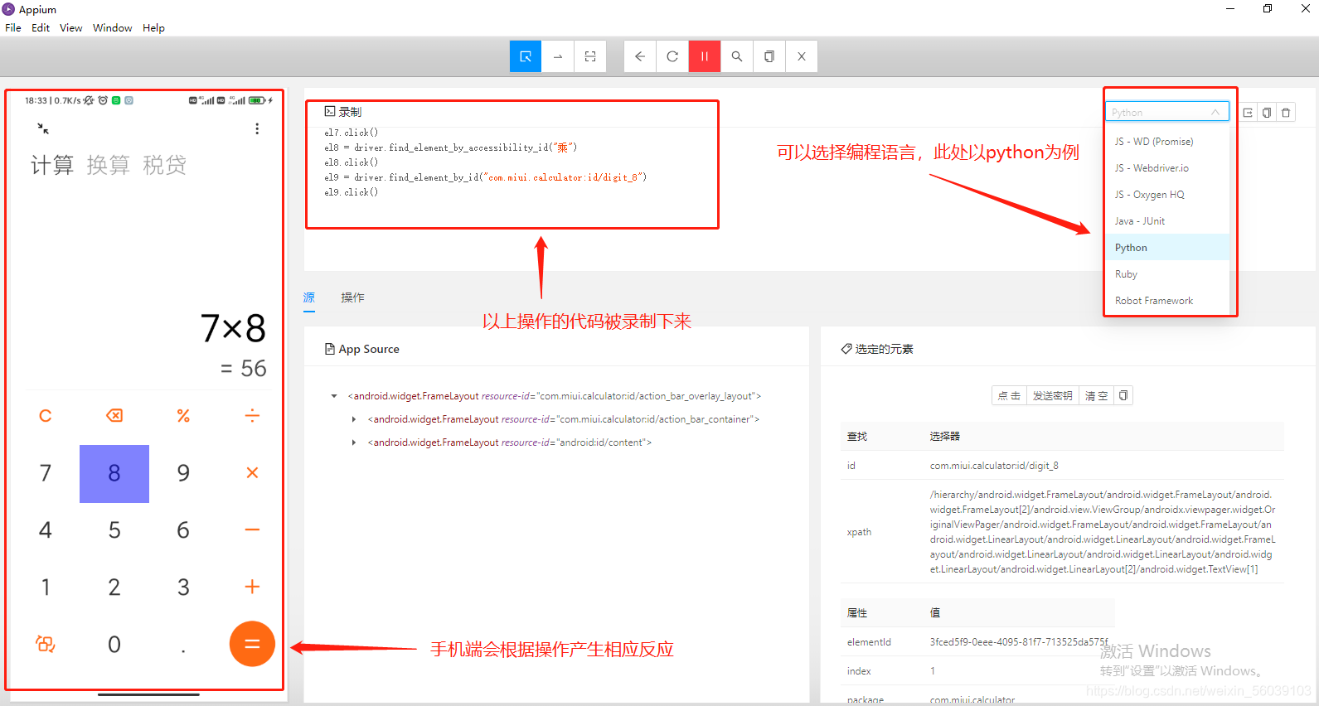Click the 发送密钥 (Send Keys) button
Screen dimensions: 1319x706
click(1053, 396)
